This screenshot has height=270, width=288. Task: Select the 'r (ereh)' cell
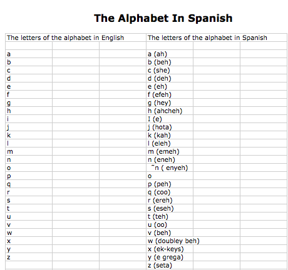(x=170, y=200)
